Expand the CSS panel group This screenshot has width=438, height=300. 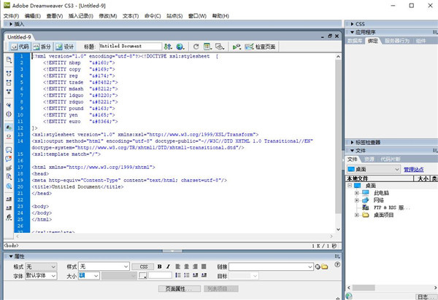352,24
